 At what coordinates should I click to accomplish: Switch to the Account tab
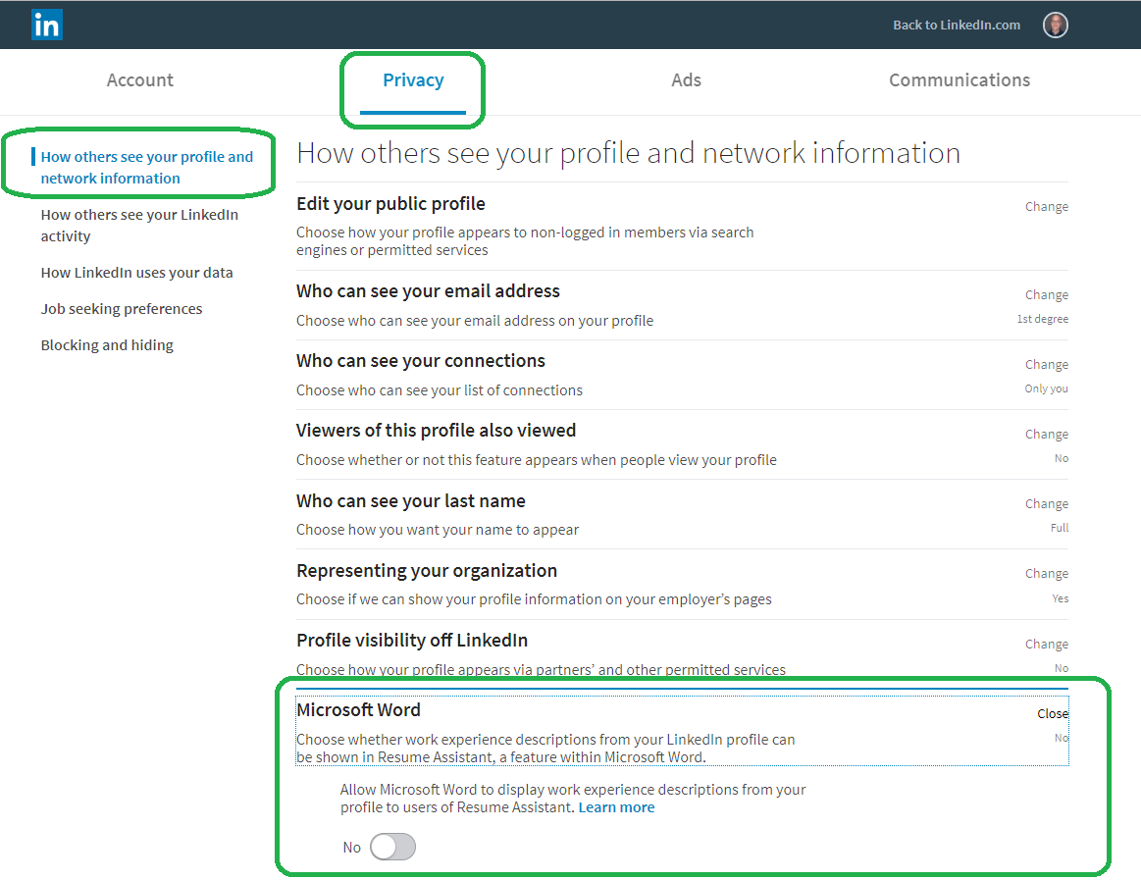(139, 80)
